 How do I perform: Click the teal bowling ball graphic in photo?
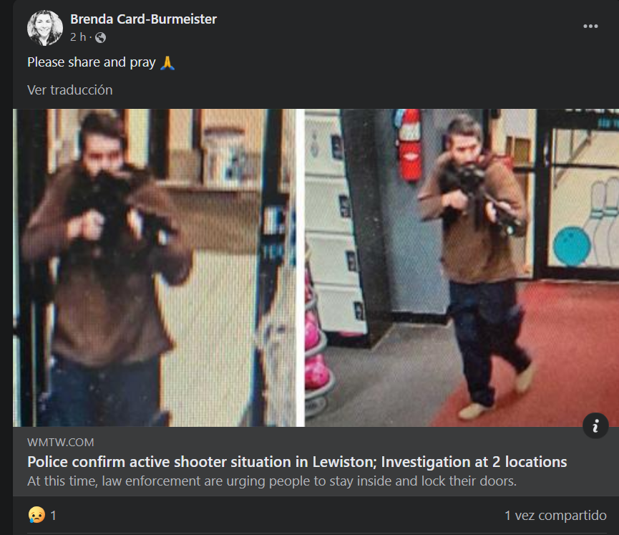click(572, 246)
